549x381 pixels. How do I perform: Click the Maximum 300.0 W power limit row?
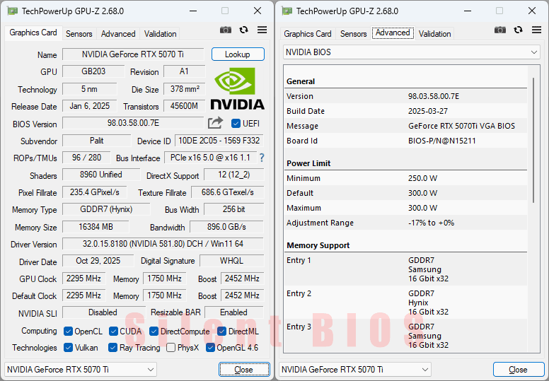pos(406,208)
